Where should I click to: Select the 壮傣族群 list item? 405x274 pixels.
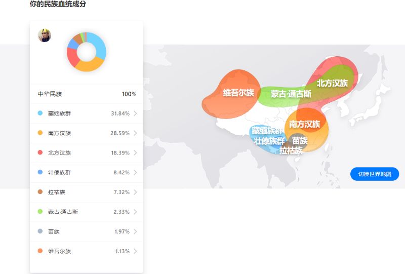point(86,173)
